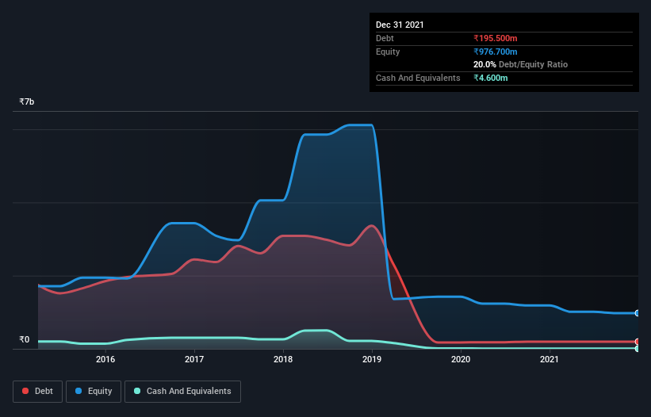Click the Debt row label in tooltip
The height and width of the screenshot is (417, 651).
click(385, 38)
